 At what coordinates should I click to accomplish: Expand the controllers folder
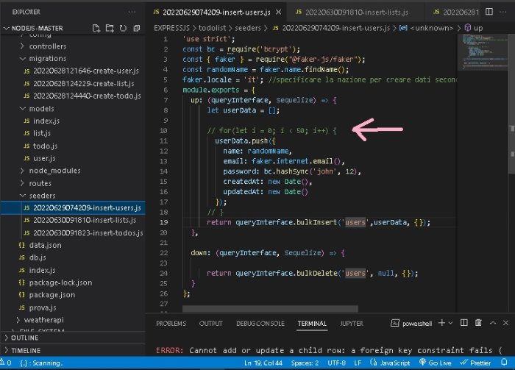click(x=48, y=46)
